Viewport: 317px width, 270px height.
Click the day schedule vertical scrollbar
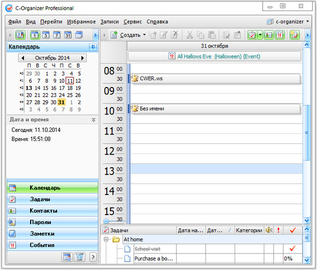(x=306, y=132)
